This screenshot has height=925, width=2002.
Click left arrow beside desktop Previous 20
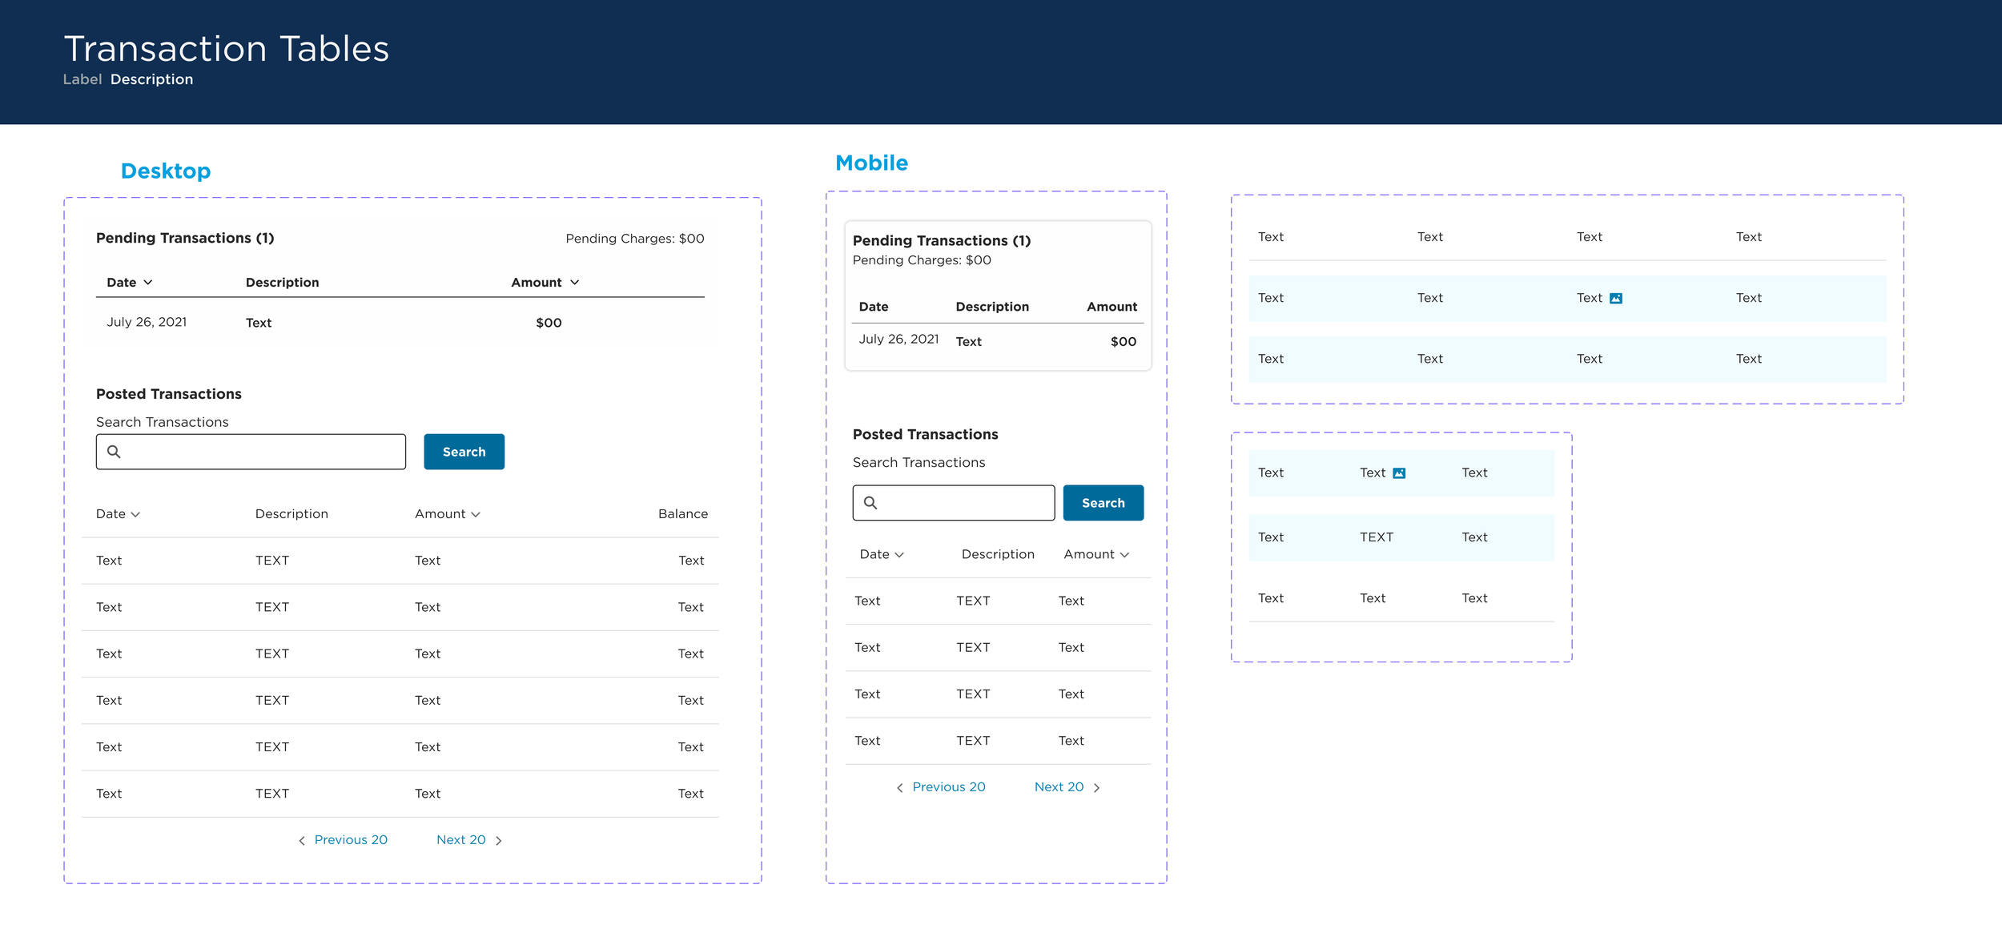(302, 841)
